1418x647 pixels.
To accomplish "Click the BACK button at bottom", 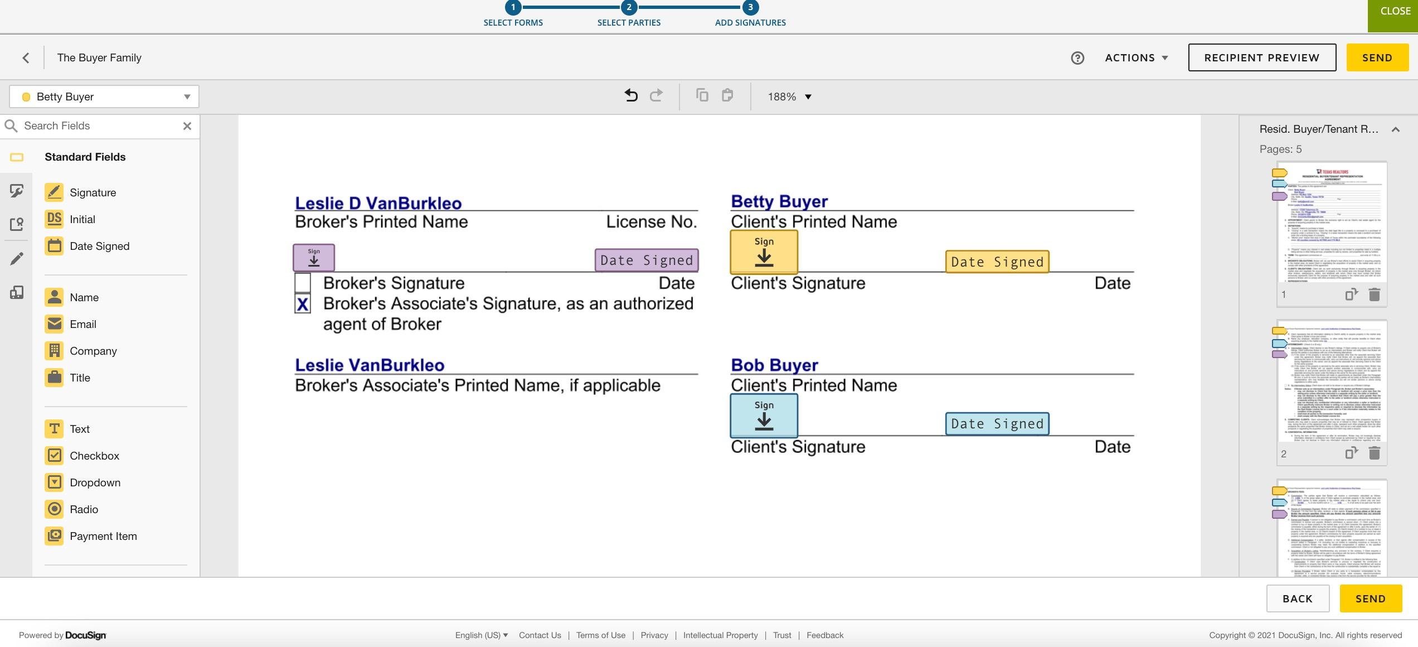I will coord(1297,598).
